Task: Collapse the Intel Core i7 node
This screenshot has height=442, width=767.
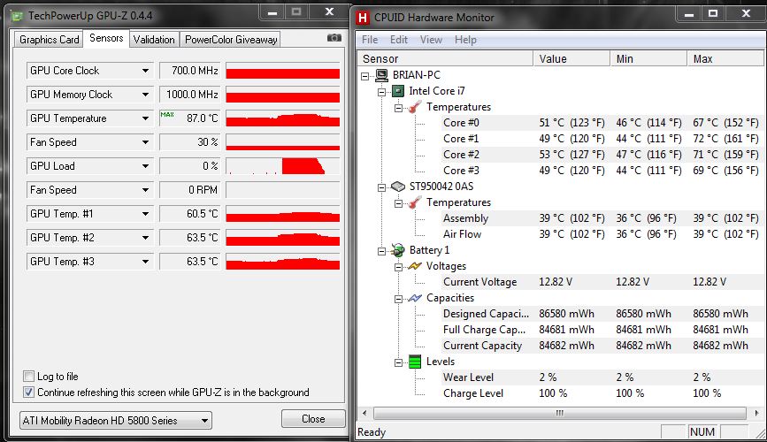Action: point(381,92)
